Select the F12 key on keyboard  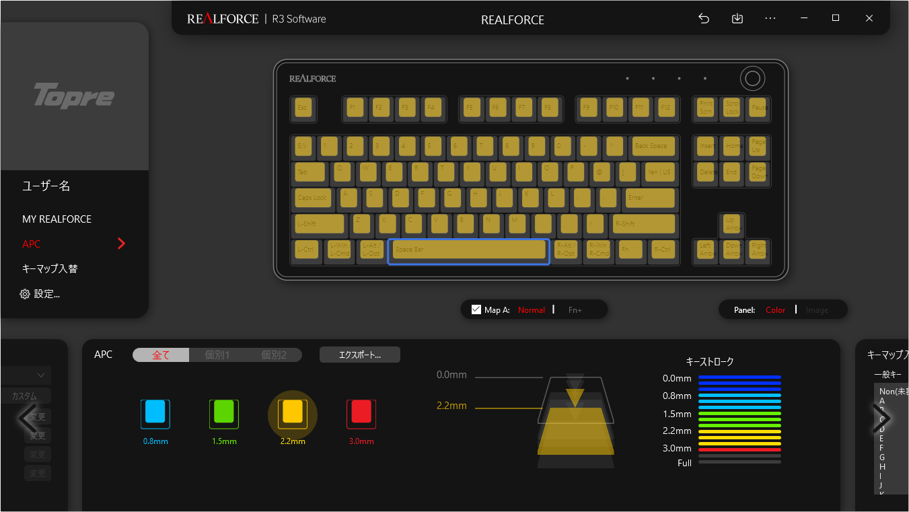(x=665, y=108)
